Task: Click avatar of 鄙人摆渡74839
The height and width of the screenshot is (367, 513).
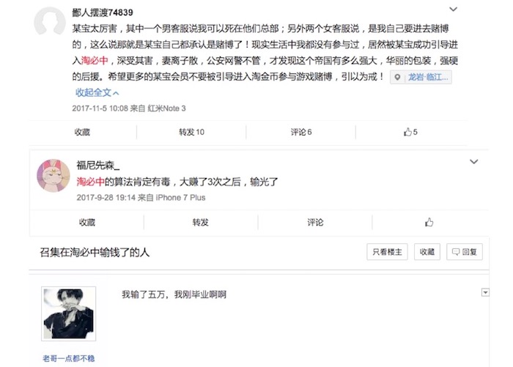Action: point(50,21)
